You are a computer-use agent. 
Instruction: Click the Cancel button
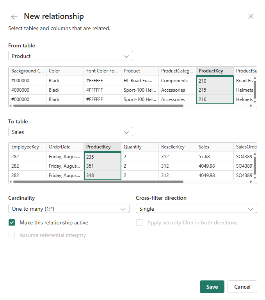(x=242, y=287)
